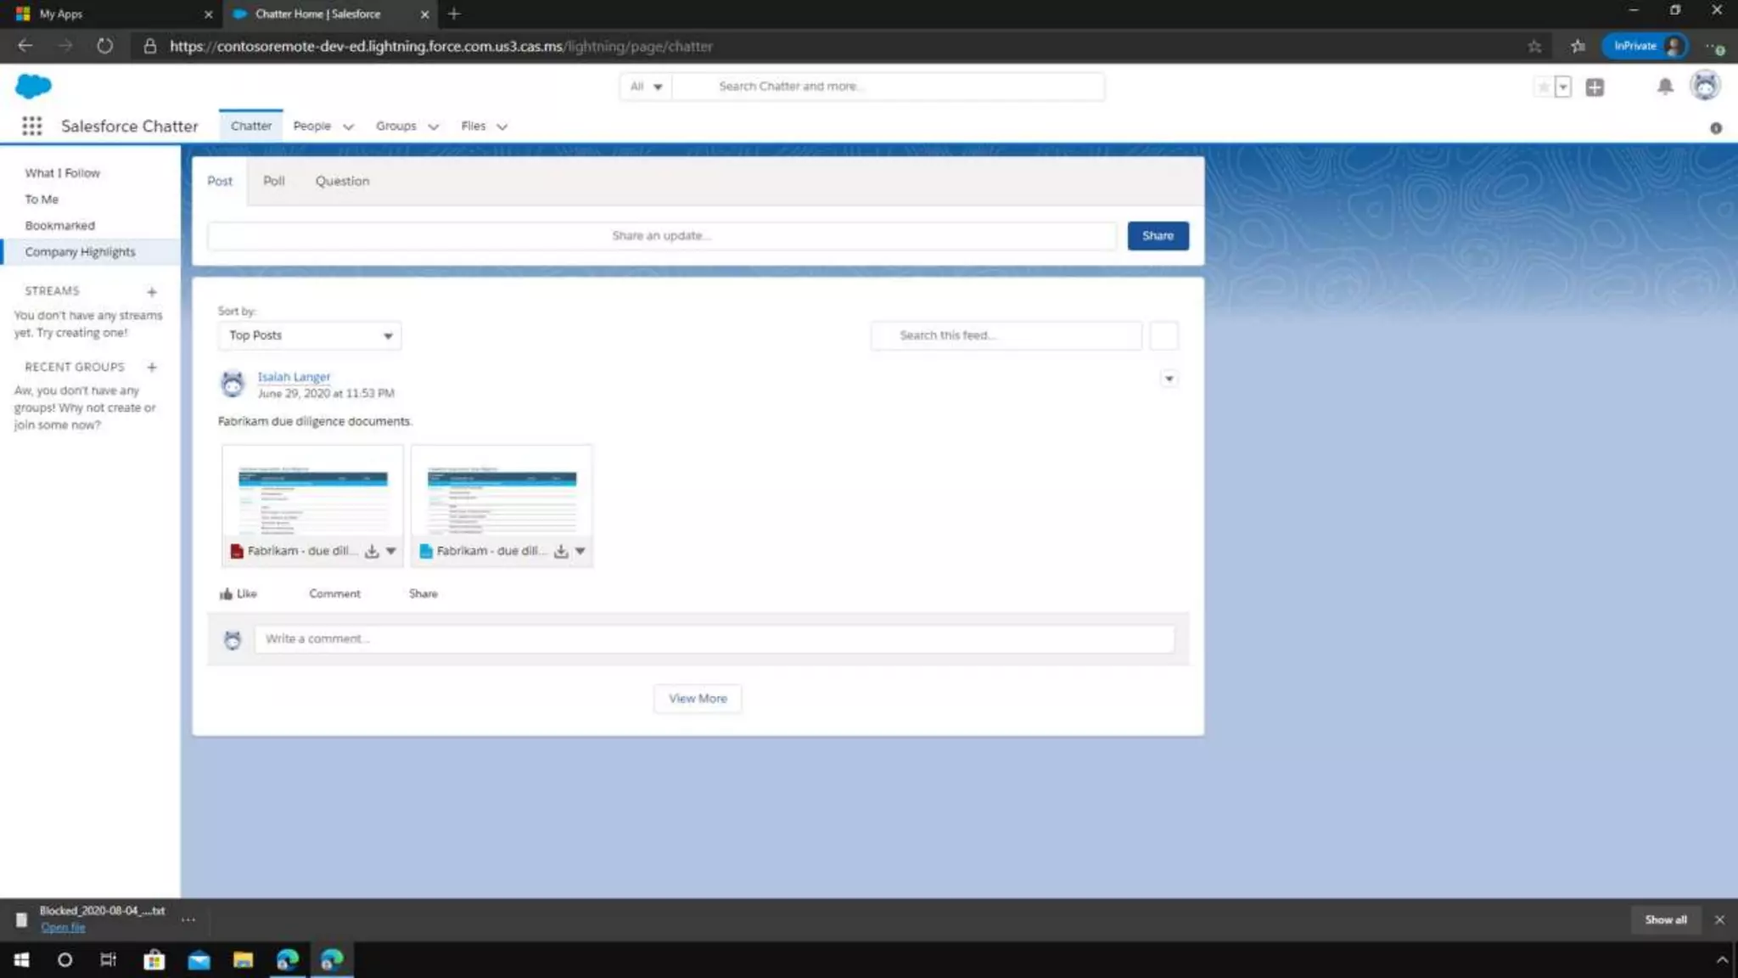Open user profile avatar menu
1738x978 pixels.
pos(1704,86)
